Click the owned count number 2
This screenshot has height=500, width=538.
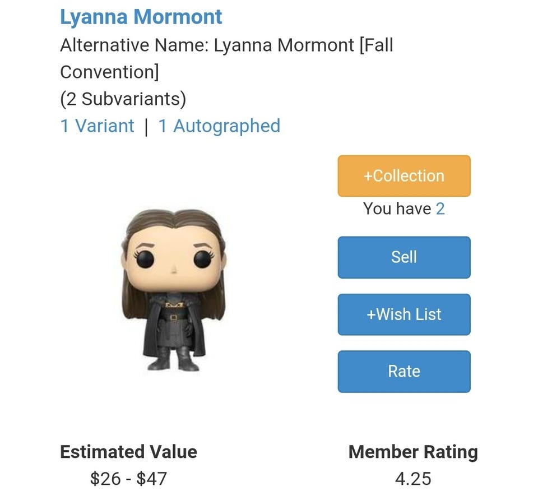(x=440, y=209)
